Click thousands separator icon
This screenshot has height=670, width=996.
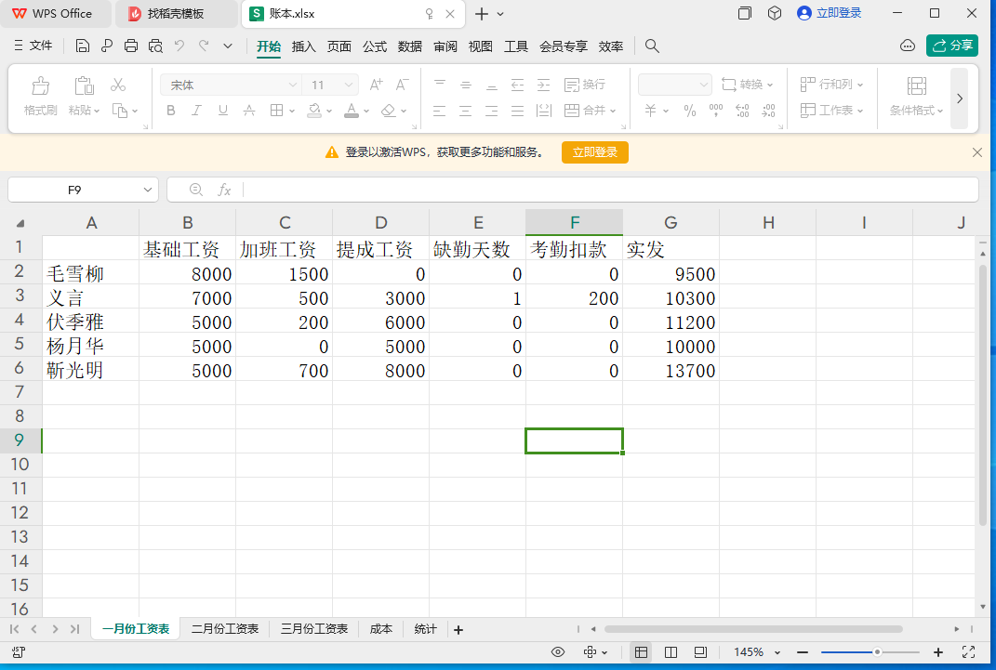pos(716,111)
